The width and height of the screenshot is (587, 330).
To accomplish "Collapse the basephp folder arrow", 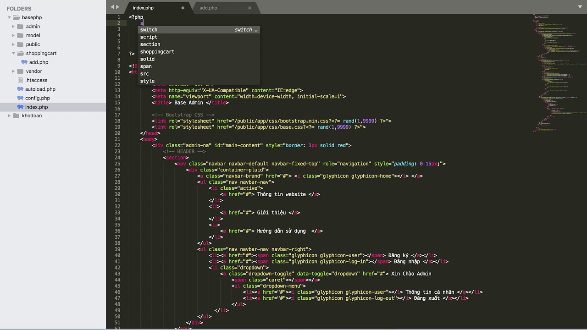I will tap(9, 17).
